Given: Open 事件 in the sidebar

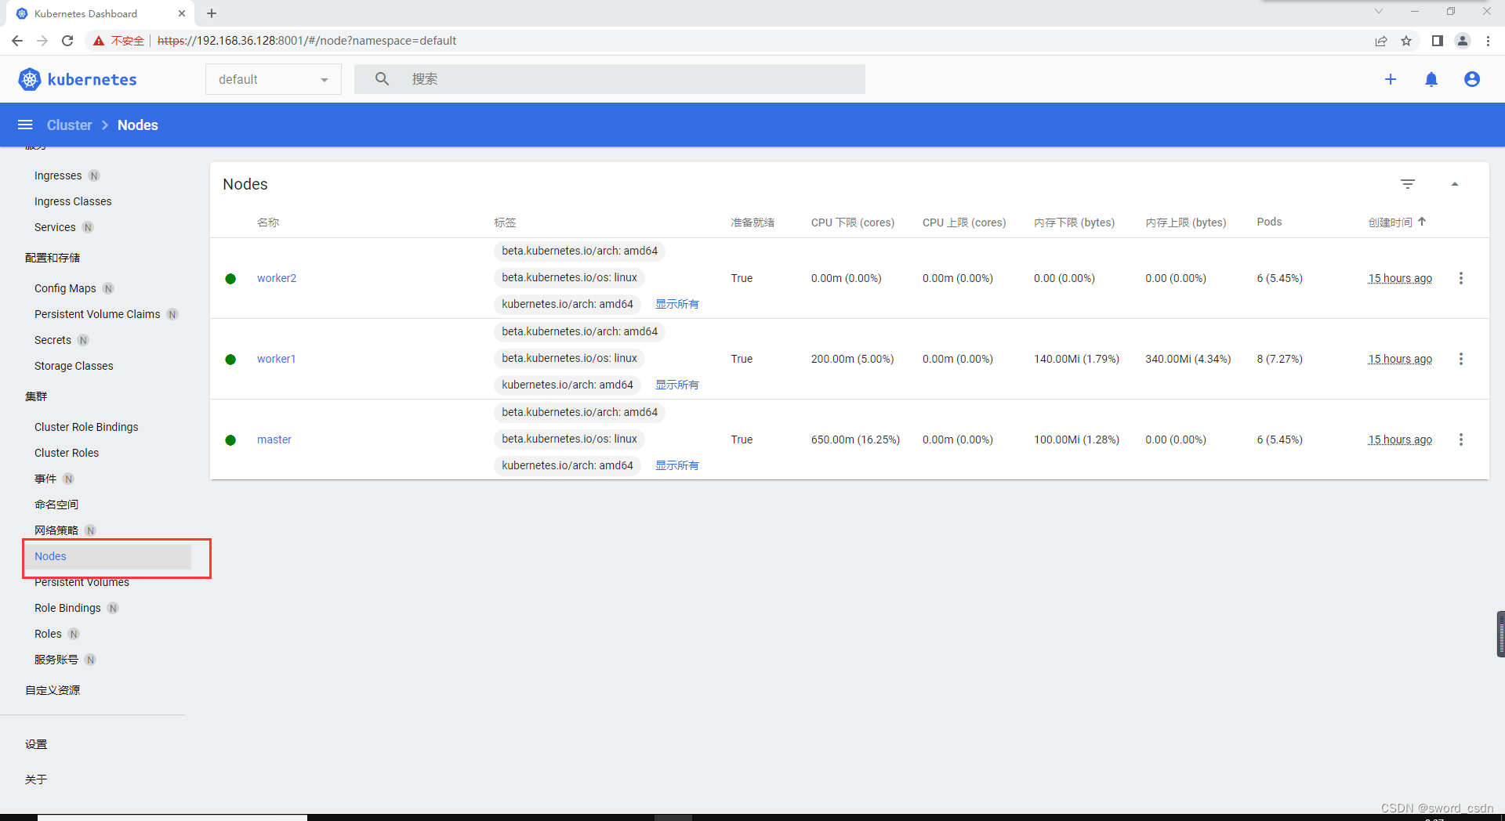Looking at the screenshot, I should tap(45, 479).
